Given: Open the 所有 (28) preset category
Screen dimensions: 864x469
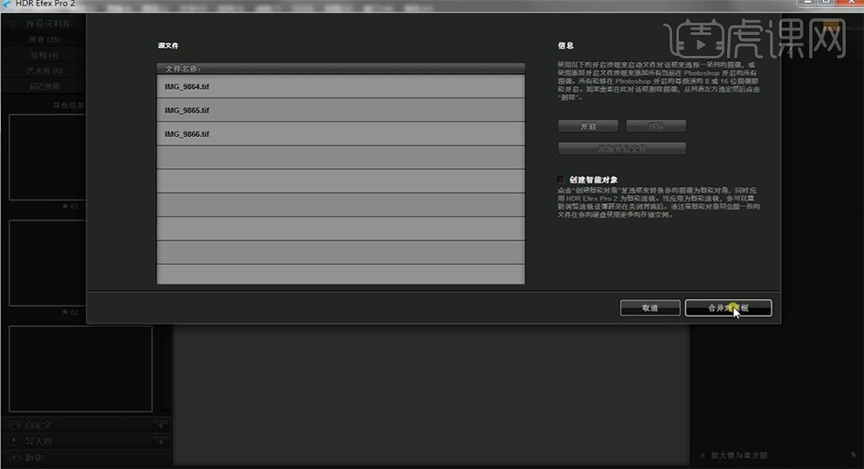Looking at the screenshot, I should 45,39.
